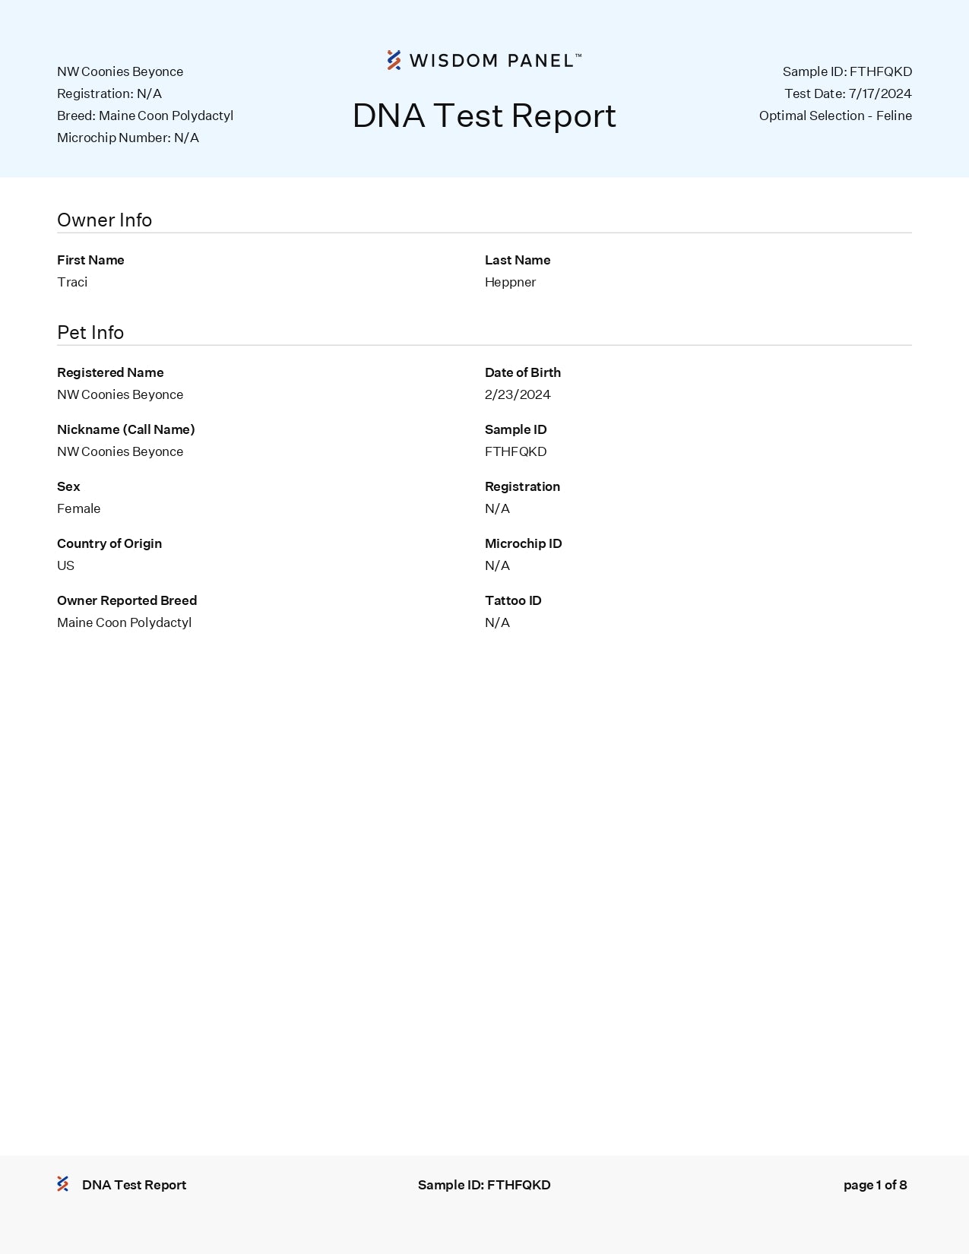Click the small logo icon in footer
This screenshot has width=969, height=1254.
[x=63, y=1184]
